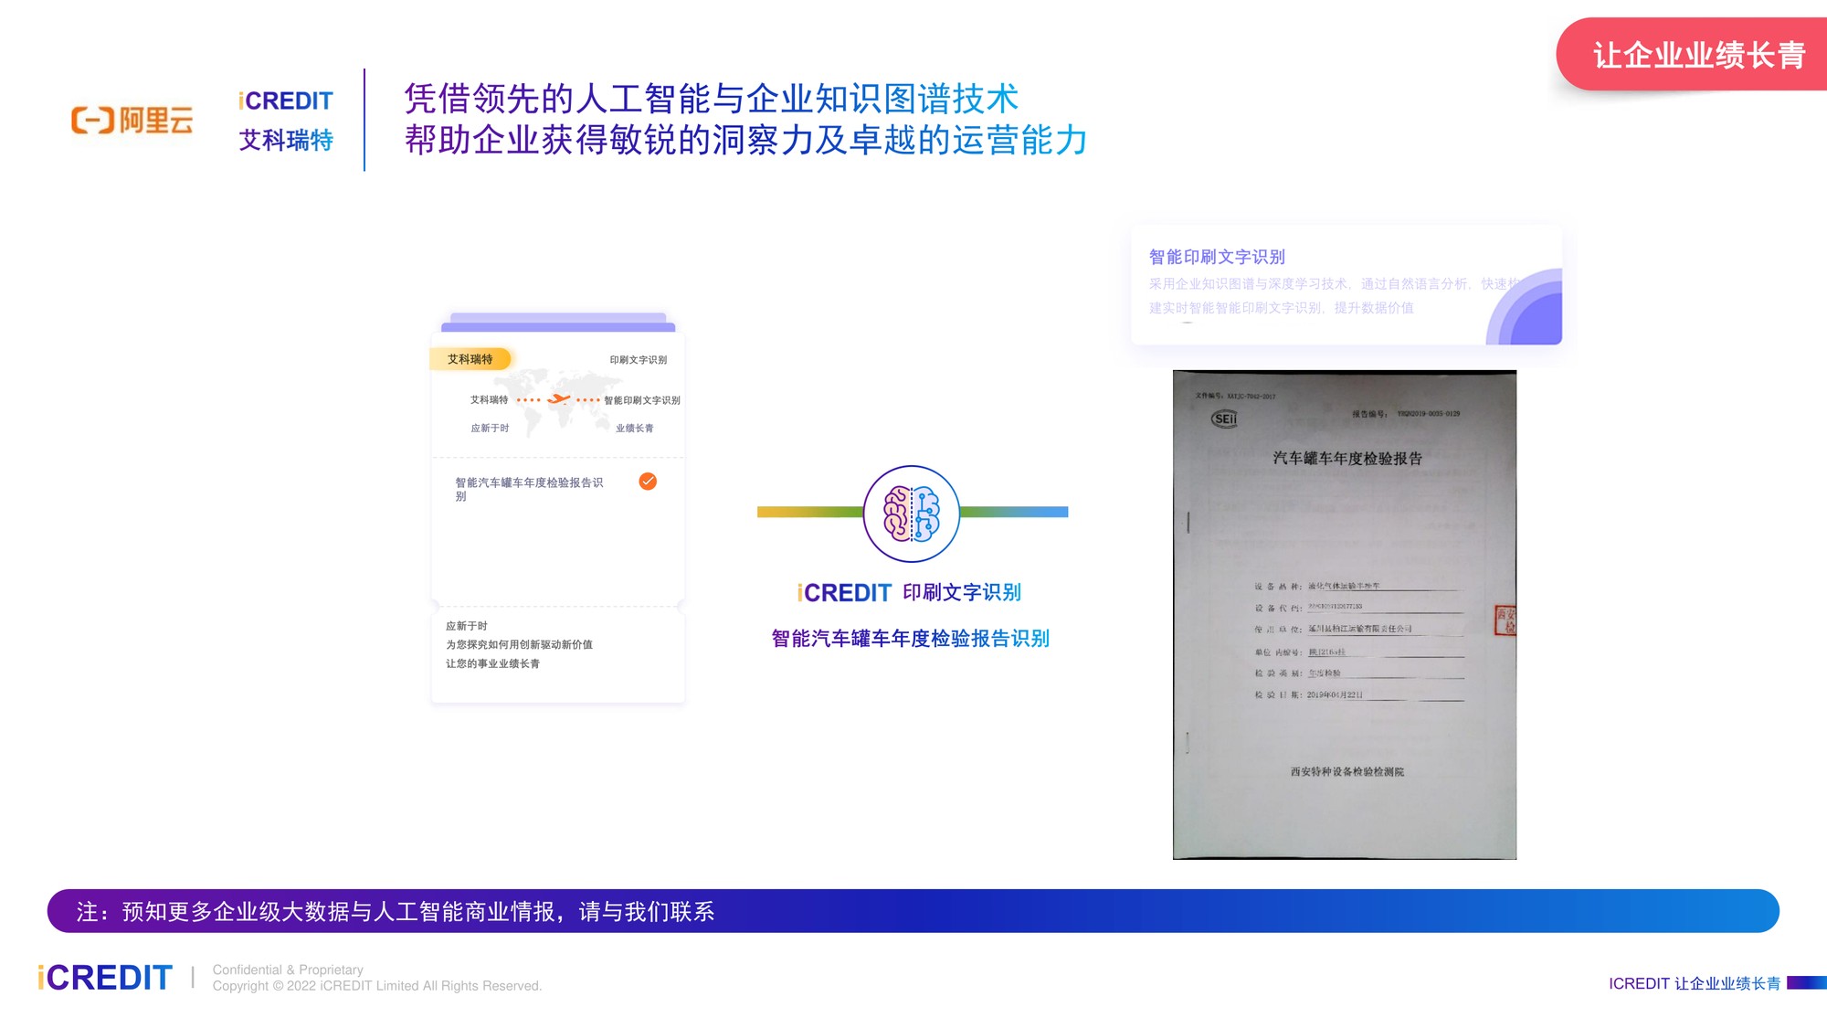Click the brain AI icon in center

[912, 514]
